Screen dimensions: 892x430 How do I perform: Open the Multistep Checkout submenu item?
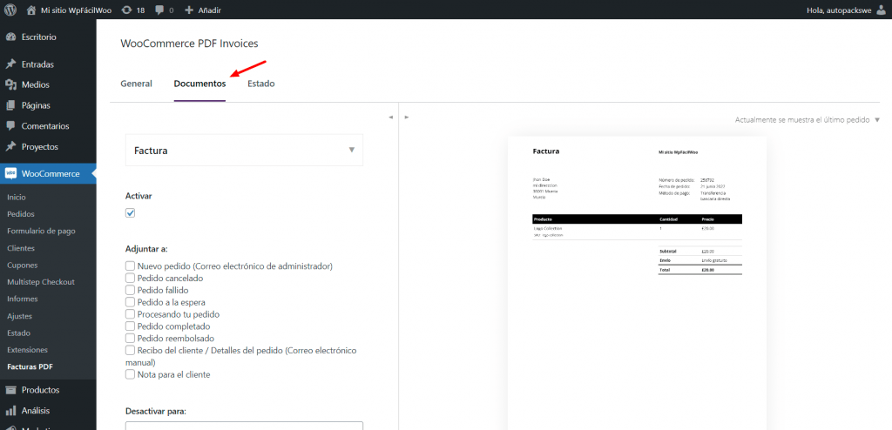tap(41, 281)
